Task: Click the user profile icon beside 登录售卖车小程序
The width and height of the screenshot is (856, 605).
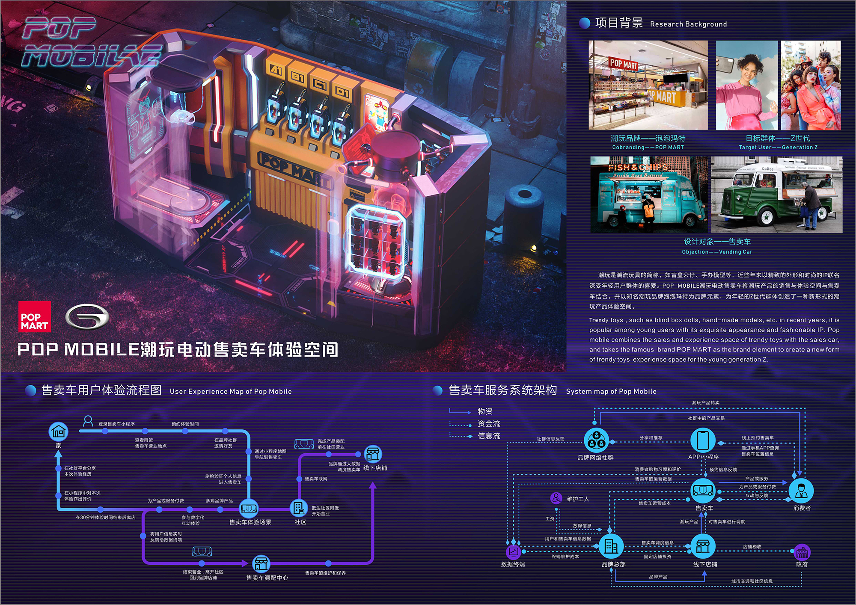Action: 88,421
